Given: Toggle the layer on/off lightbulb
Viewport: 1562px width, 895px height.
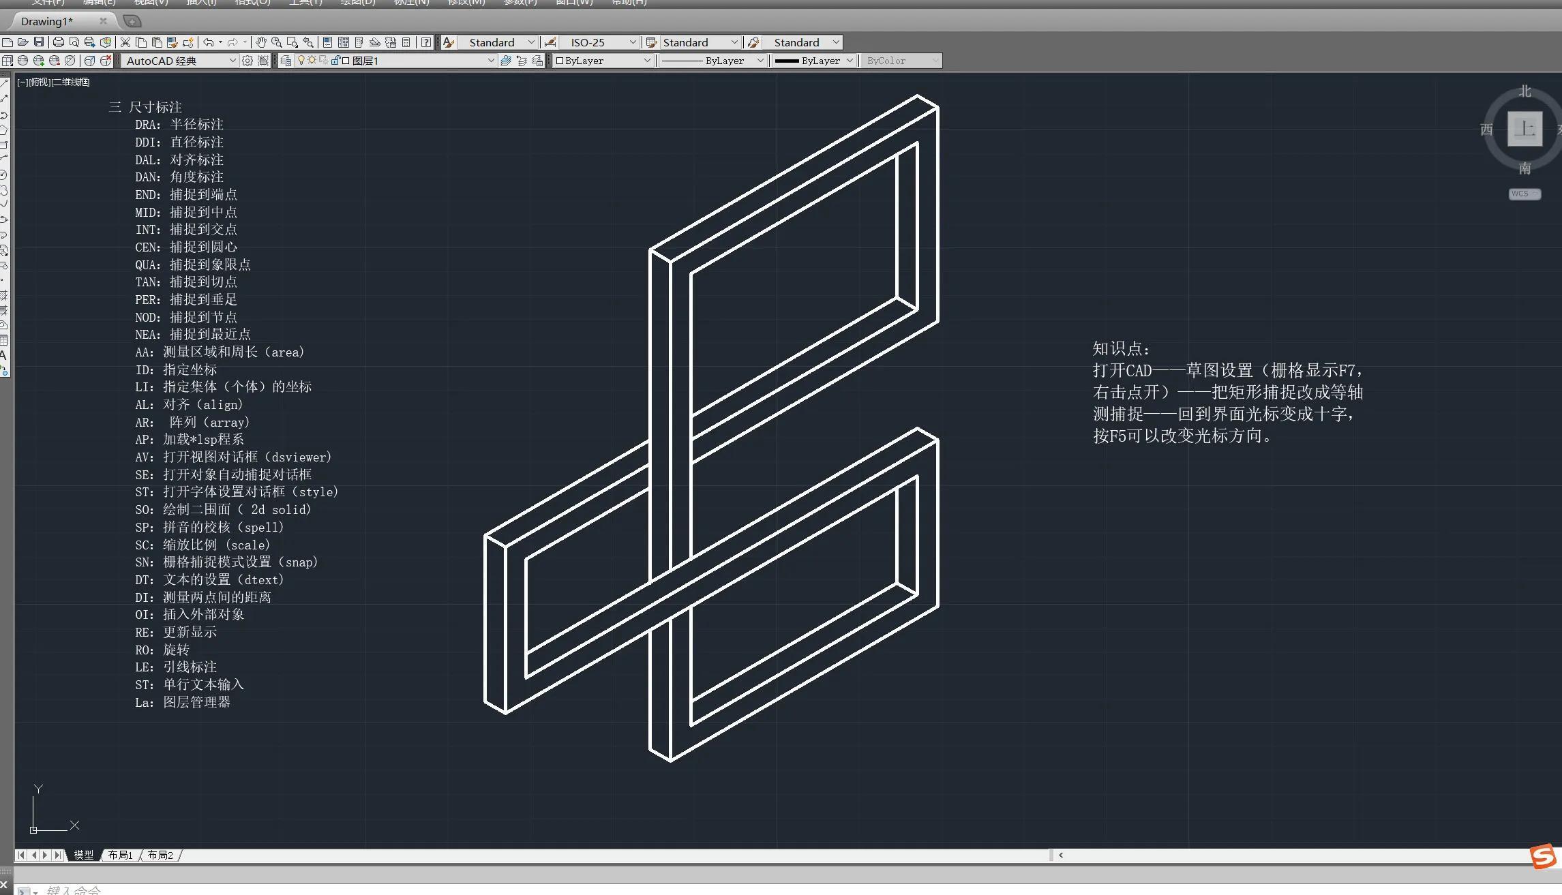Looking at the screenshot, I should [301, 61].
